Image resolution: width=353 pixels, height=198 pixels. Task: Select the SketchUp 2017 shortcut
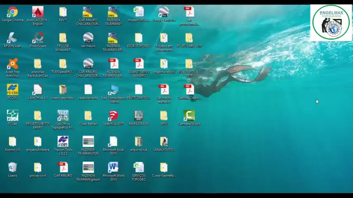click(x=113, y=115)
